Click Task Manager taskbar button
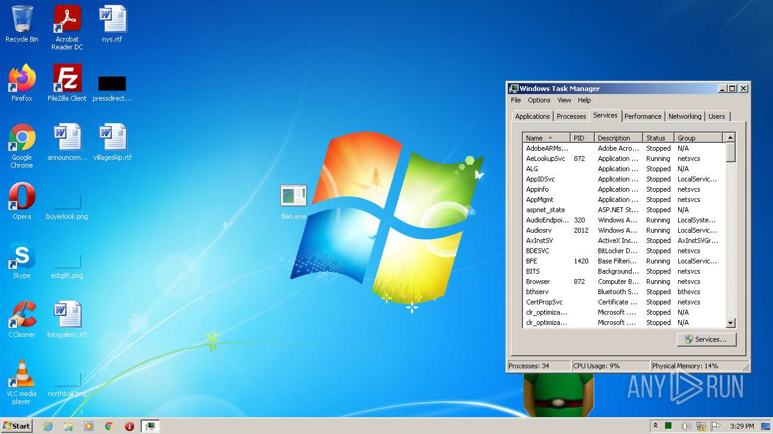This screenshot has height=434, width=773. [x=150, y=426]
